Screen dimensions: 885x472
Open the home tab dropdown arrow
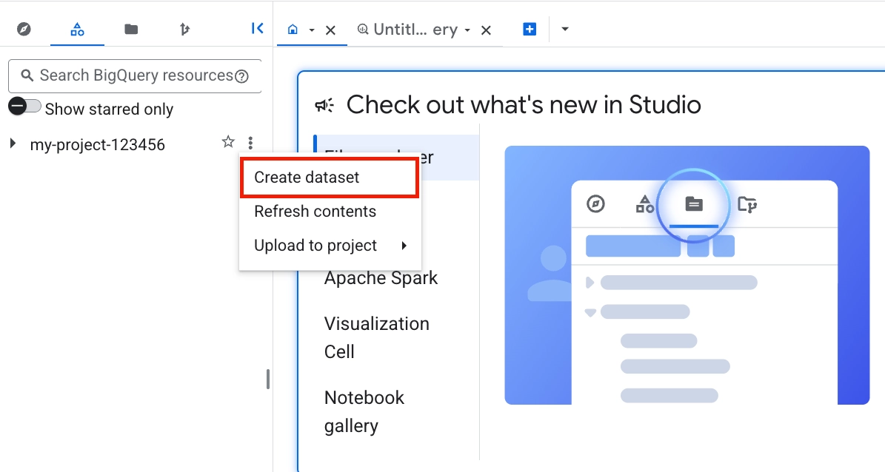coord(312,30)
